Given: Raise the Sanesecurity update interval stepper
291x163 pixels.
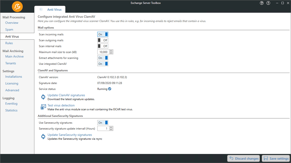Looking at the screenshot, I should coord(111,127).
